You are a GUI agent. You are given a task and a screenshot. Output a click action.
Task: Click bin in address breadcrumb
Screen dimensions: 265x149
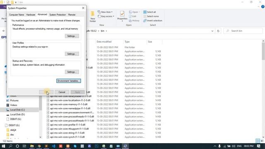click(102, 31)
